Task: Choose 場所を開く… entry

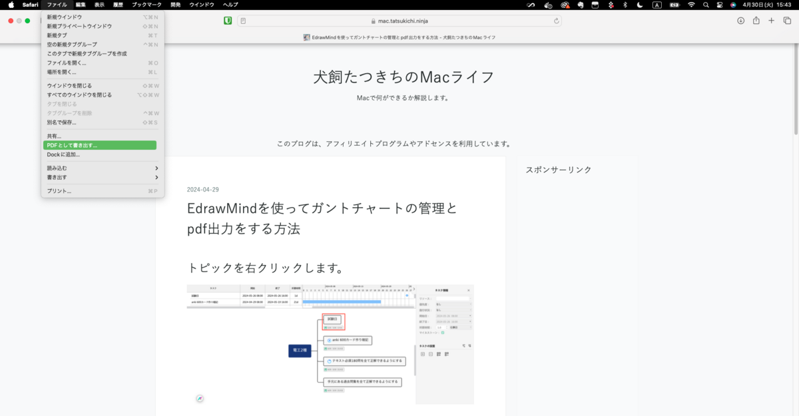Action: click(103, 72)
